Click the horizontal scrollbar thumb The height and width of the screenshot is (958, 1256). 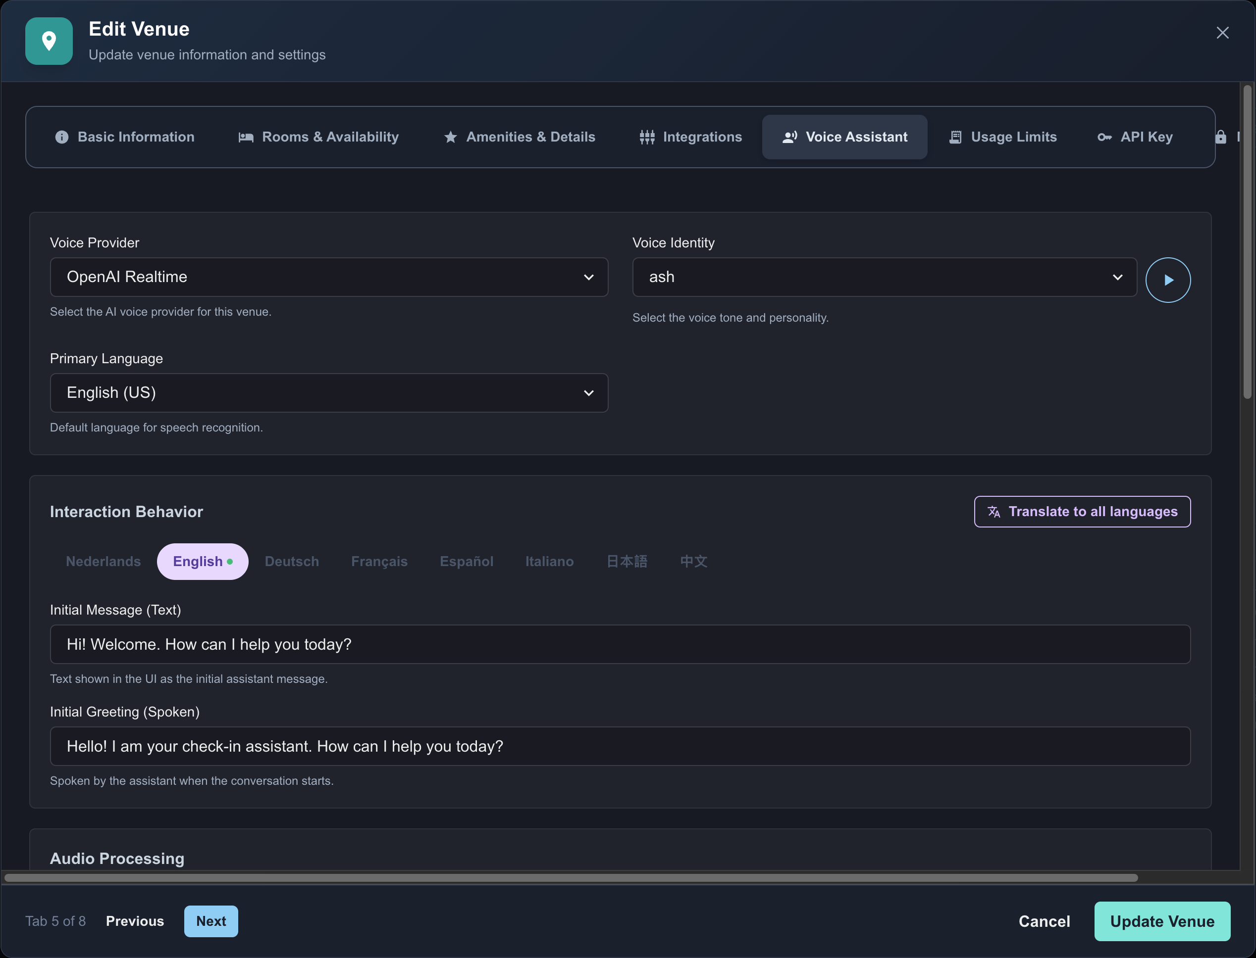[x=571, y=878]
